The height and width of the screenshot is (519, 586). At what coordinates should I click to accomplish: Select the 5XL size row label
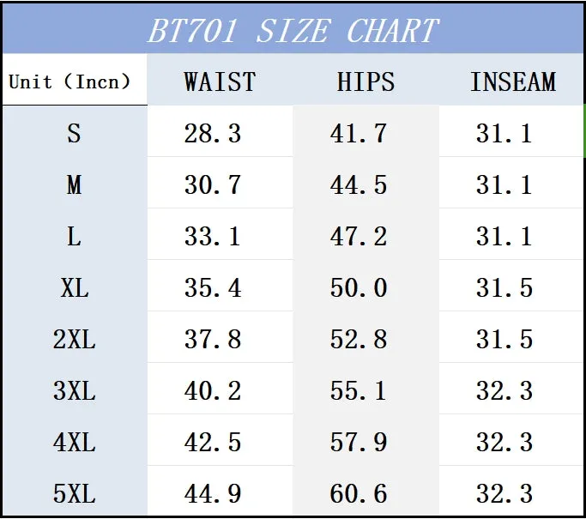tap(75, 493)
